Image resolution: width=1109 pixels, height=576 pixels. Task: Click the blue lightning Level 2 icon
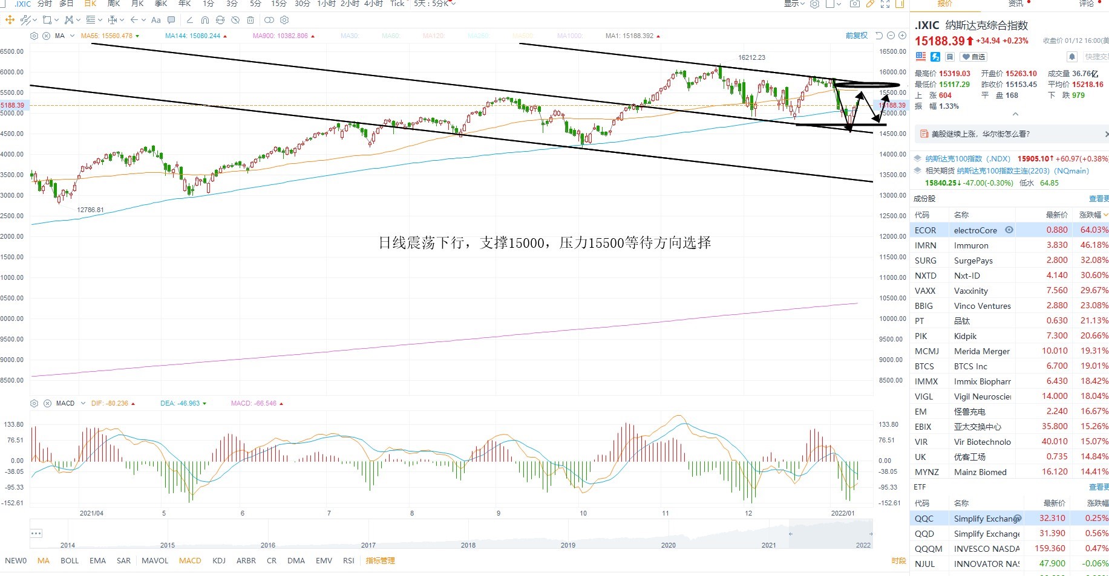tap(935, 56)
